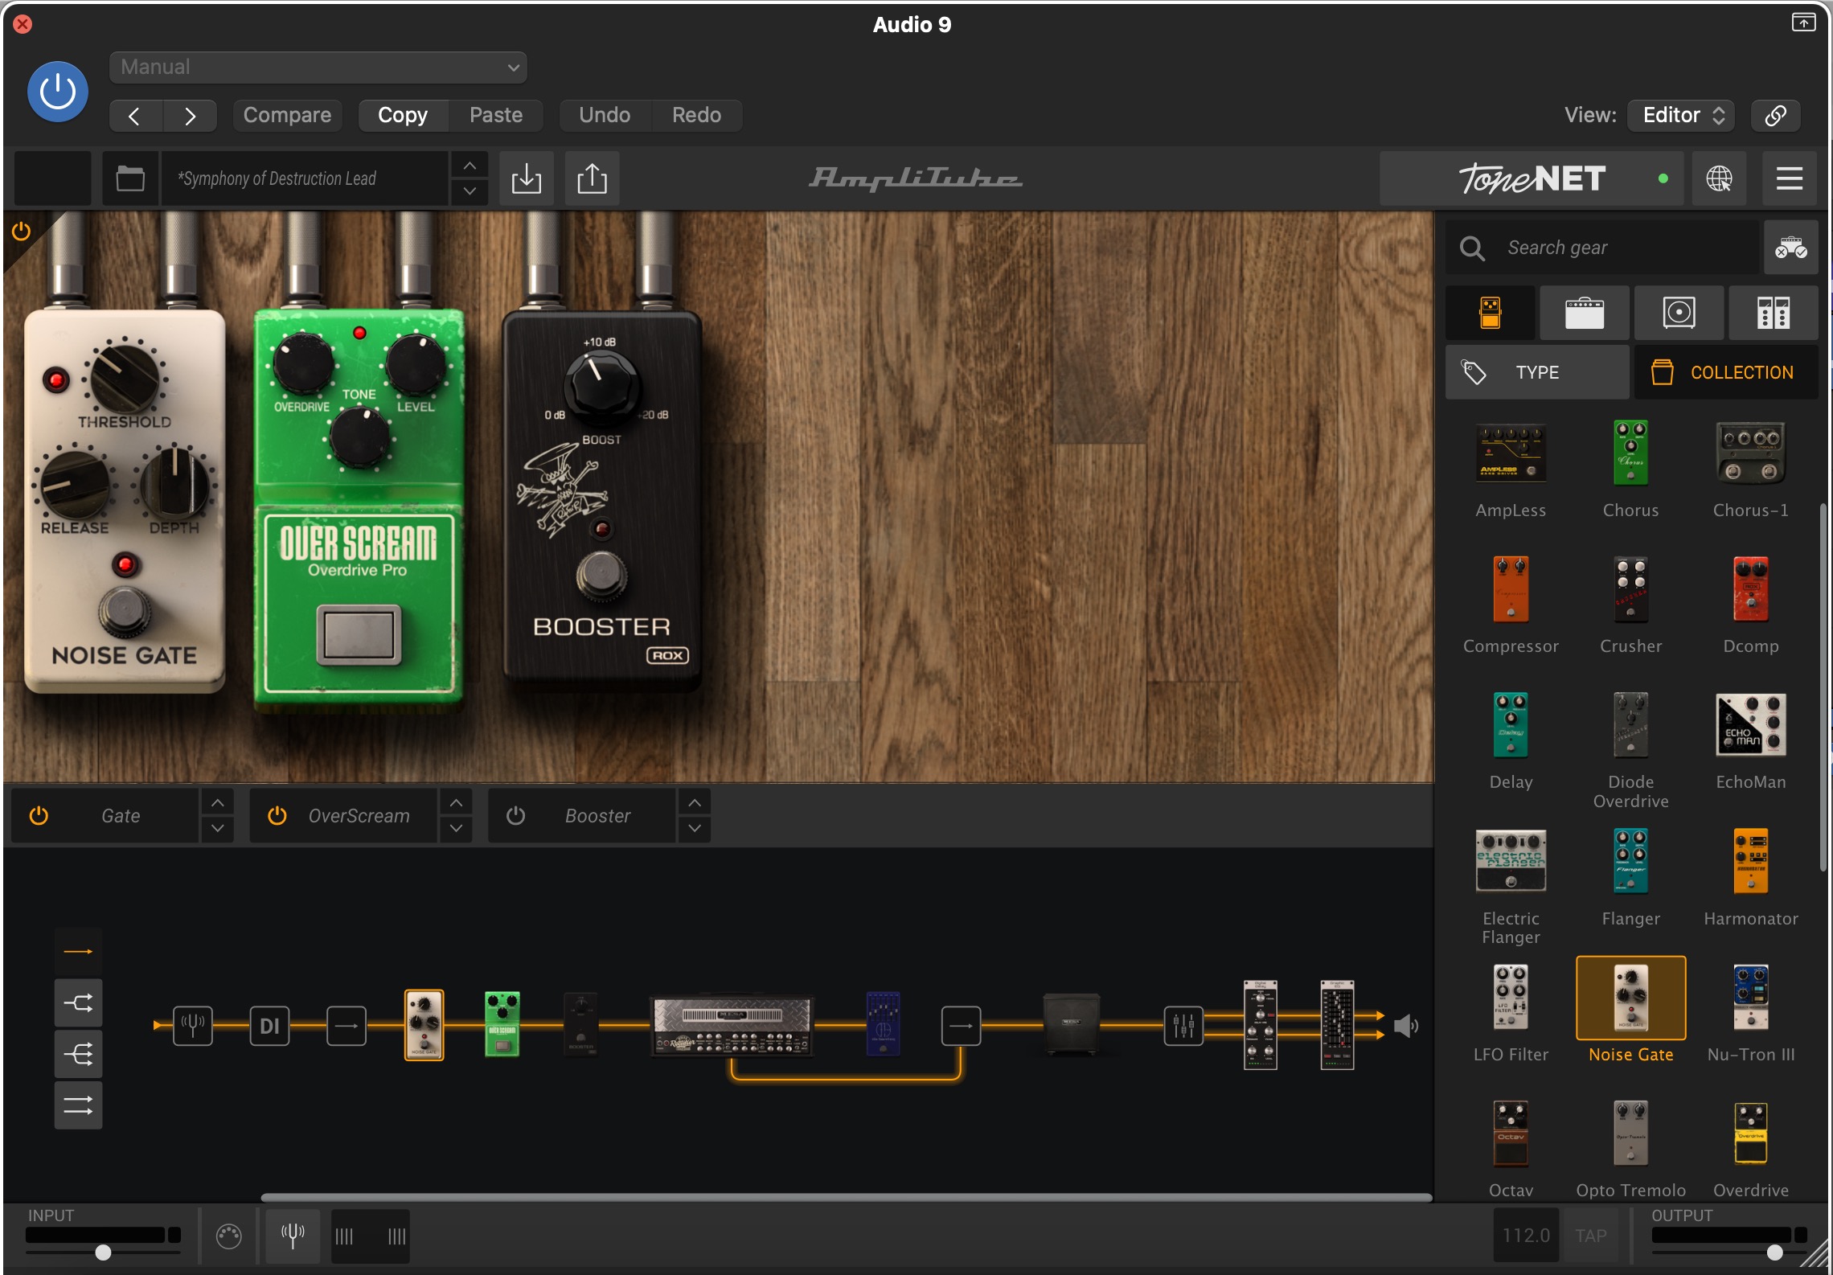This screenshot has width=1833, height=1275.
Task: Click the export/share preset icon
Action: pyautogui.click(x=593, y=178)
